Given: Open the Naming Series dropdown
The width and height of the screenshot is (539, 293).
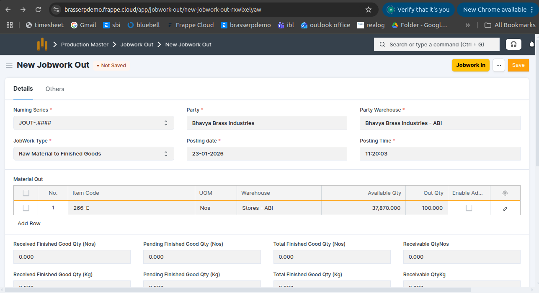Looking at the screenshot, I should (94, 123).
